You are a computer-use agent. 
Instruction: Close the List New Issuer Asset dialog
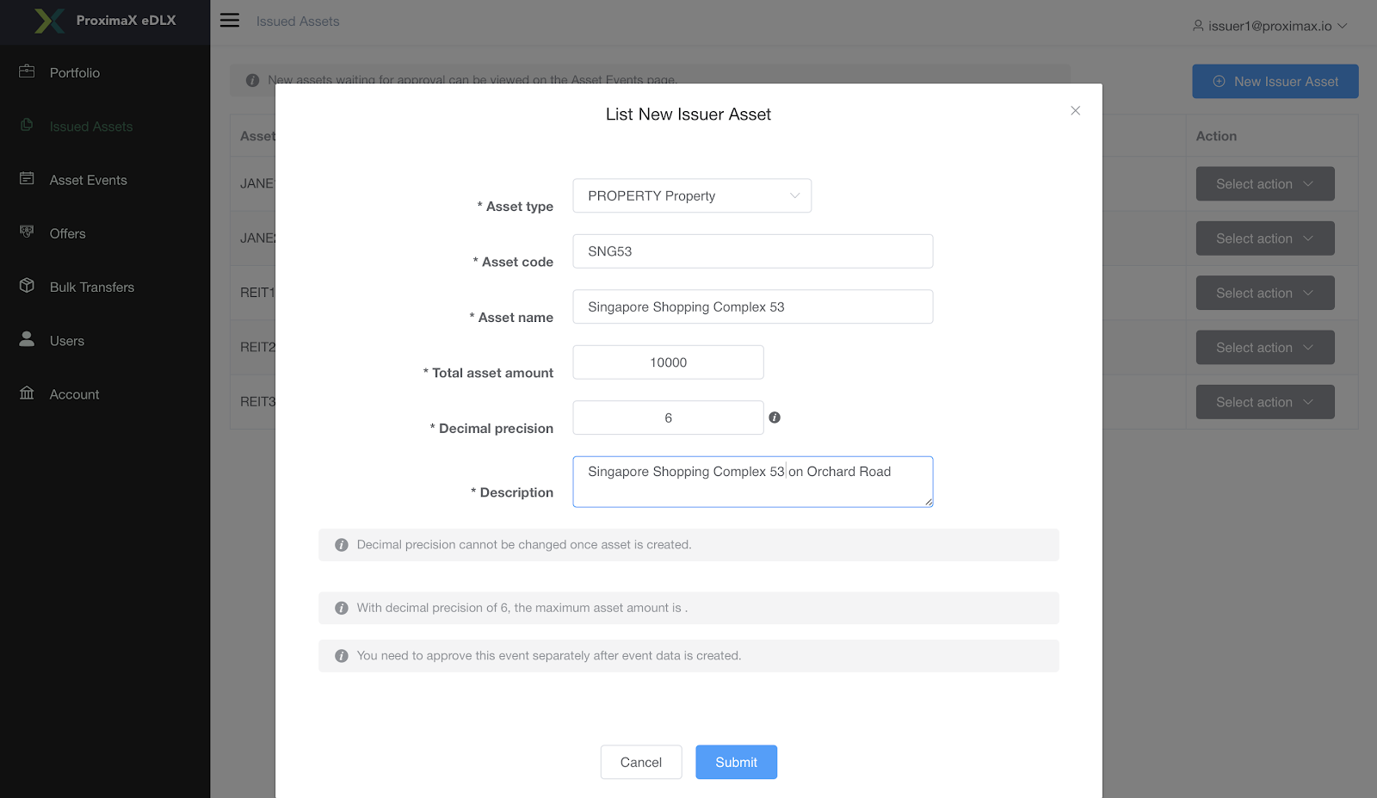1075,111
